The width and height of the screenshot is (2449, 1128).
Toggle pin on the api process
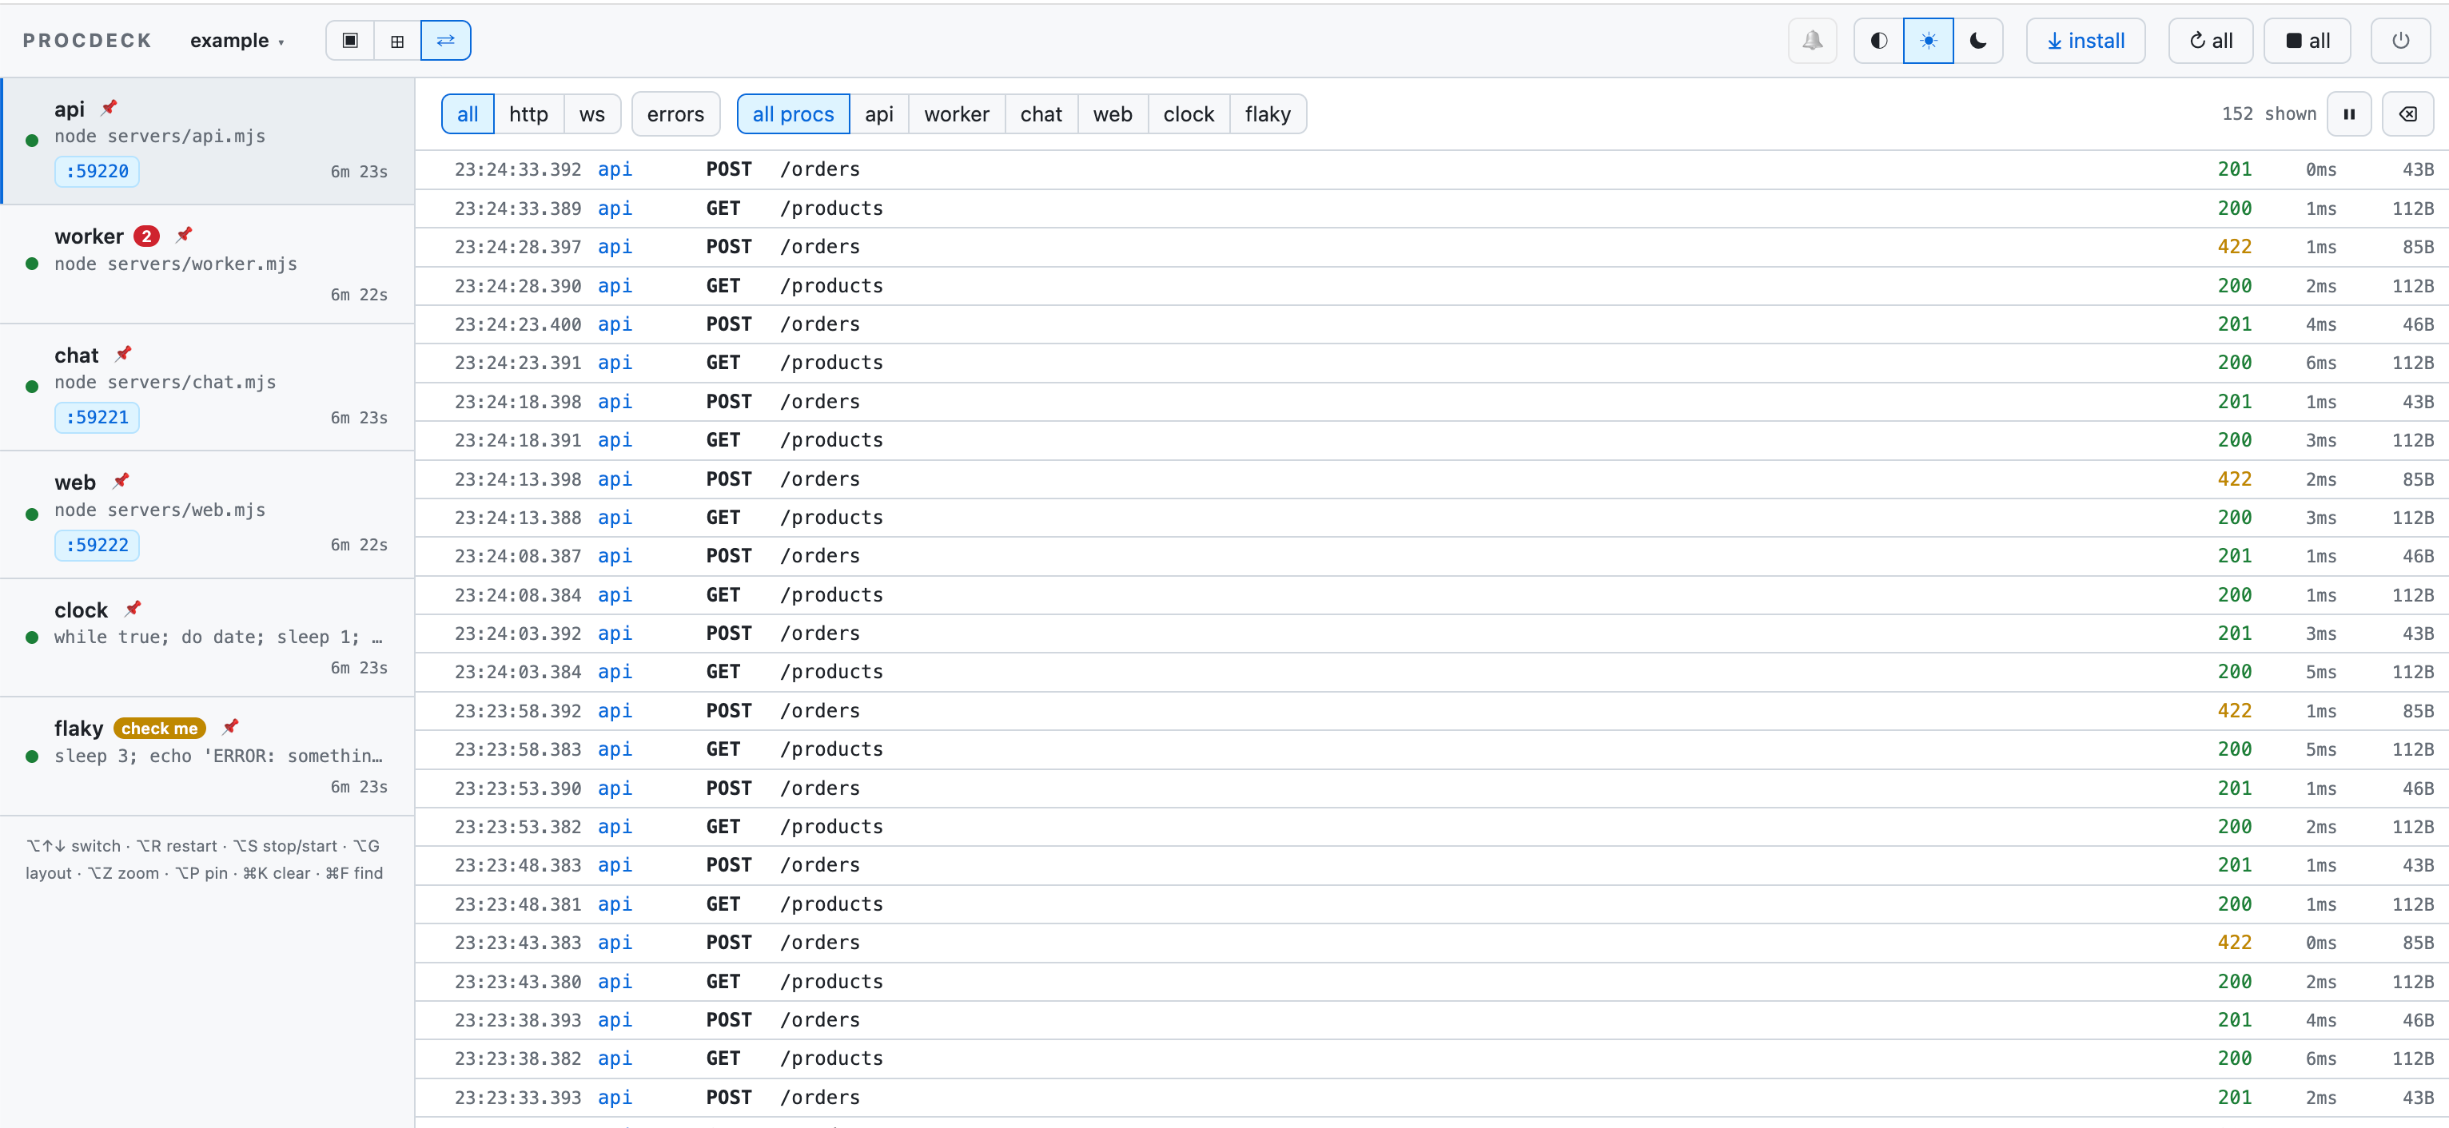coord(110,107)
